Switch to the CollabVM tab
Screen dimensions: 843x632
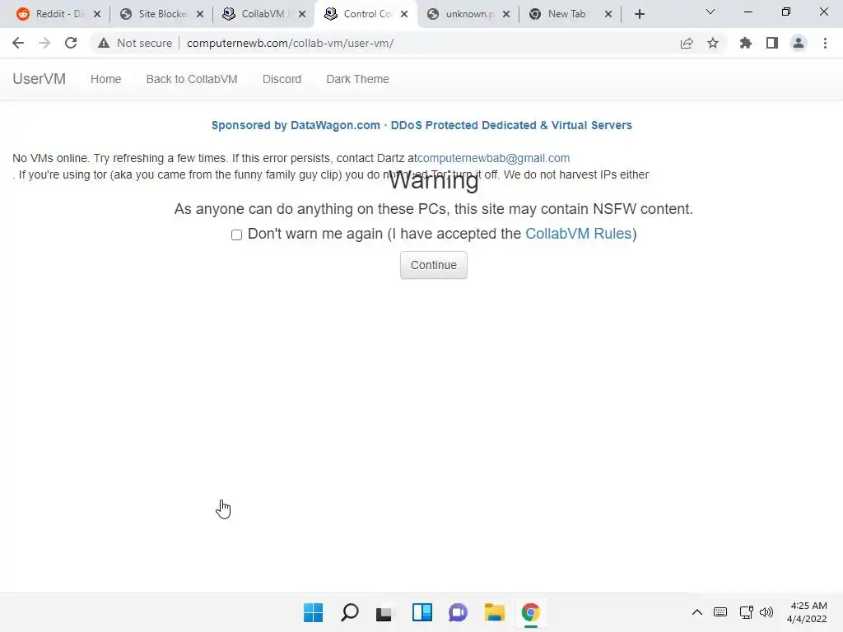click(x=263, y=14)
